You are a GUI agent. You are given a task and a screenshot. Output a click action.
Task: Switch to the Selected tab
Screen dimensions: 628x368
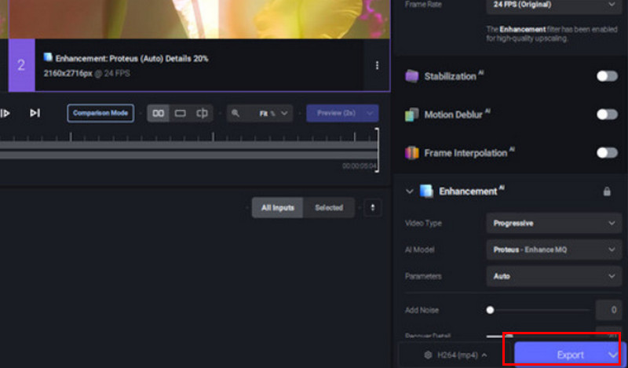(329, 208)
